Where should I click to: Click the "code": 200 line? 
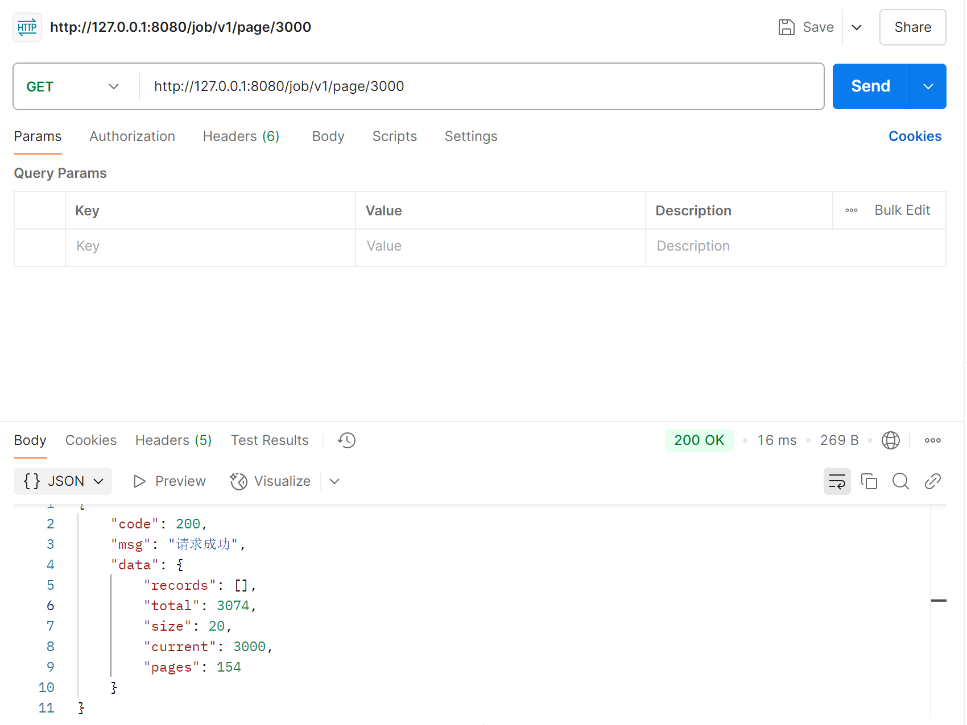pos(159,524)
